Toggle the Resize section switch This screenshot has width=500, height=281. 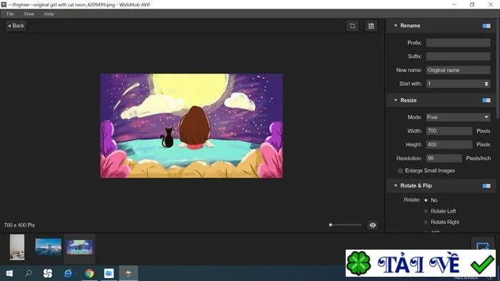point(486,101)
